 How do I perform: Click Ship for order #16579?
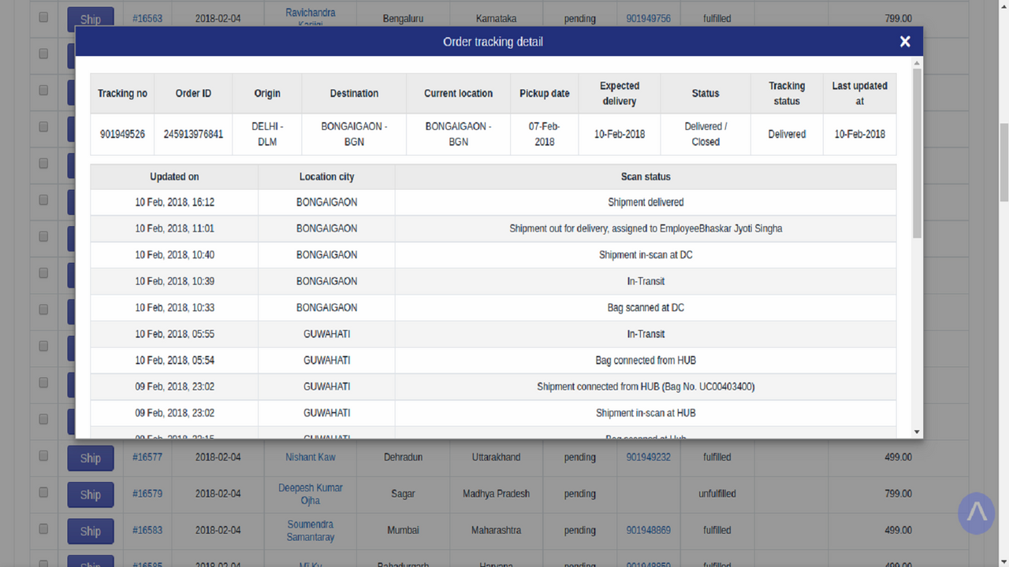click(90, 494)
